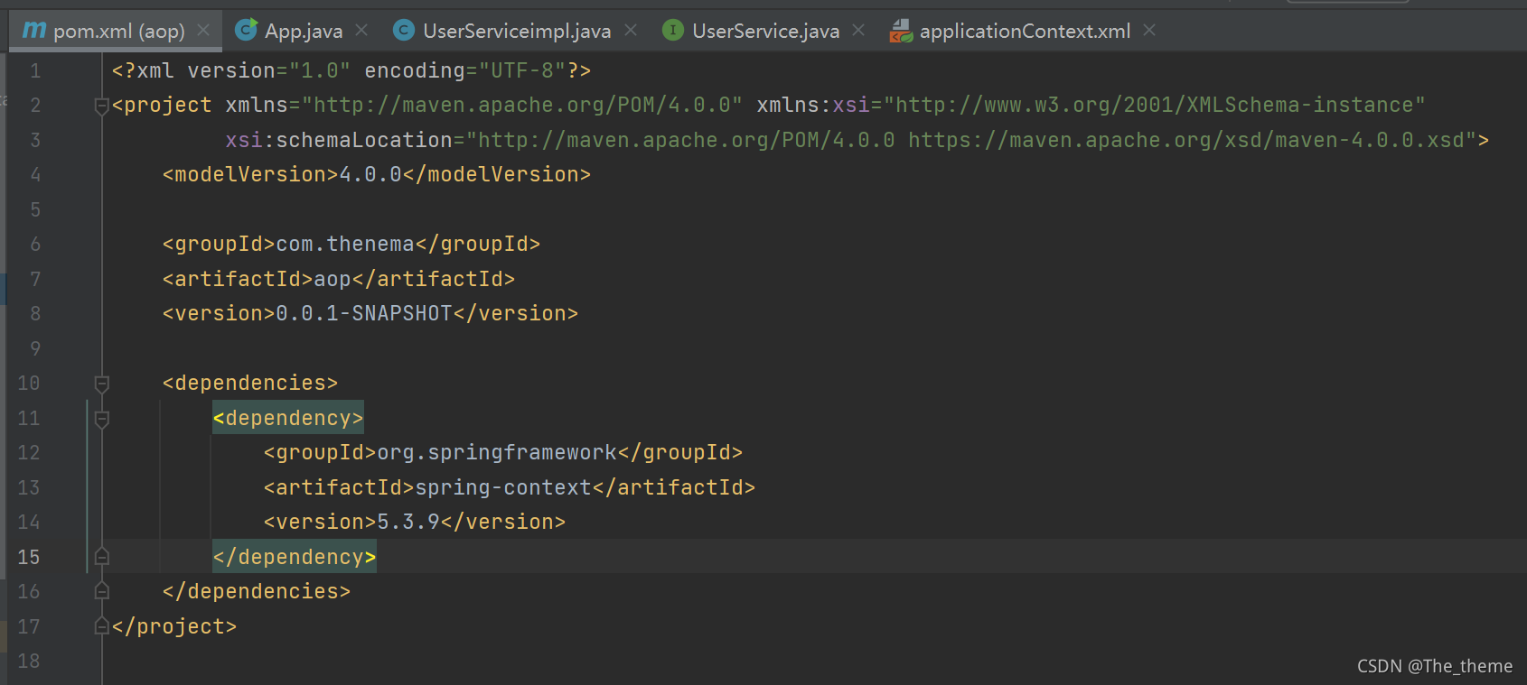
Task: Click the class icon on UserServiceimpl.java tab
Action: (x=404, y=31)
